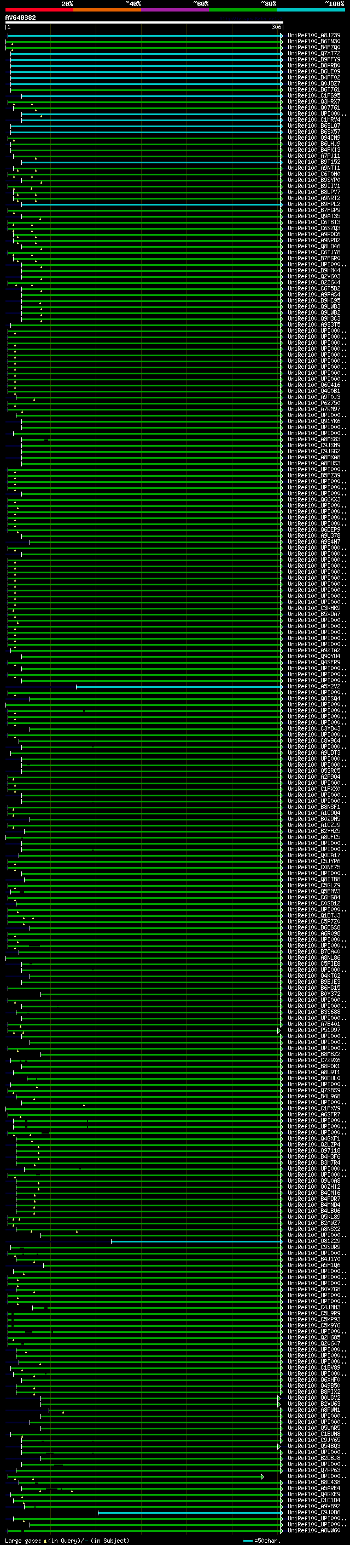Click the query end position label 306

tap(276, 27)
